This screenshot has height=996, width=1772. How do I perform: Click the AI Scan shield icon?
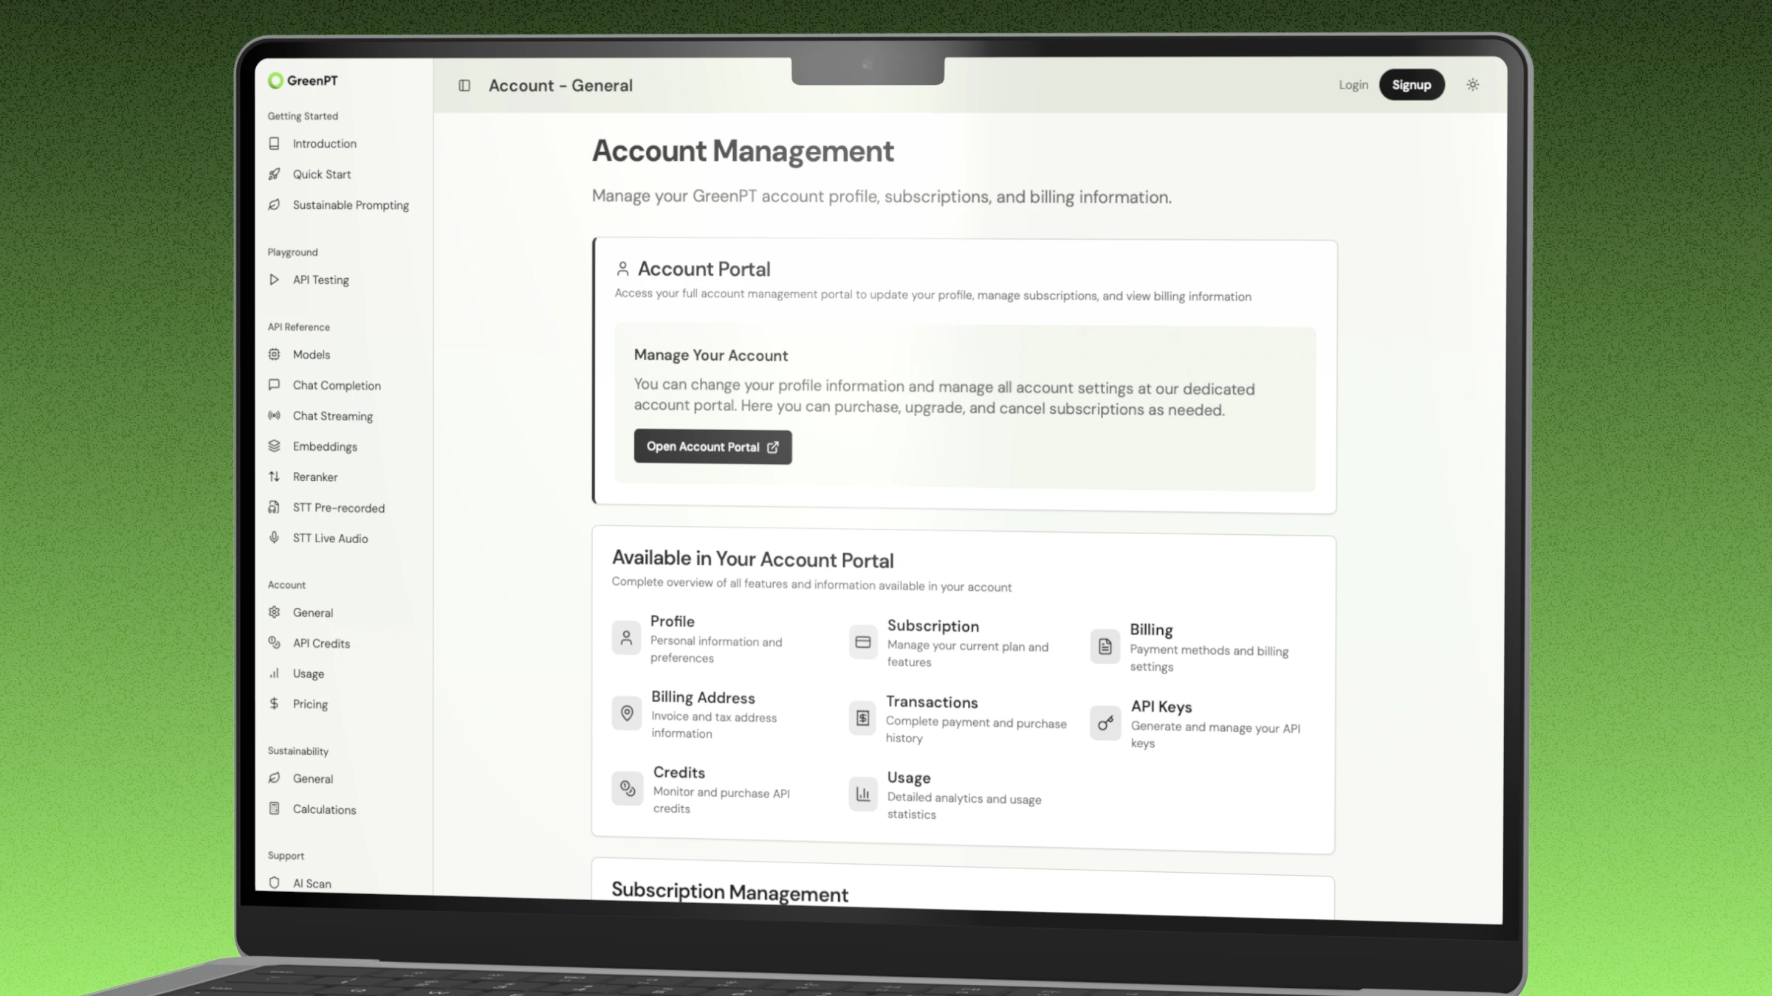click(x=274, y=882)
